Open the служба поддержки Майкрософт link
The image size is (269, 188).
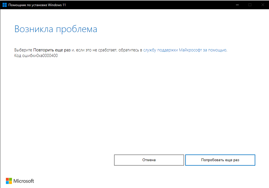pos(185,50)
